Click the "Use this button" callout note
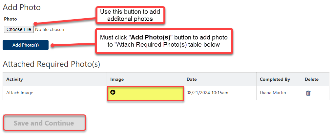This screenshot has height=134, width=334. [130, 15]
